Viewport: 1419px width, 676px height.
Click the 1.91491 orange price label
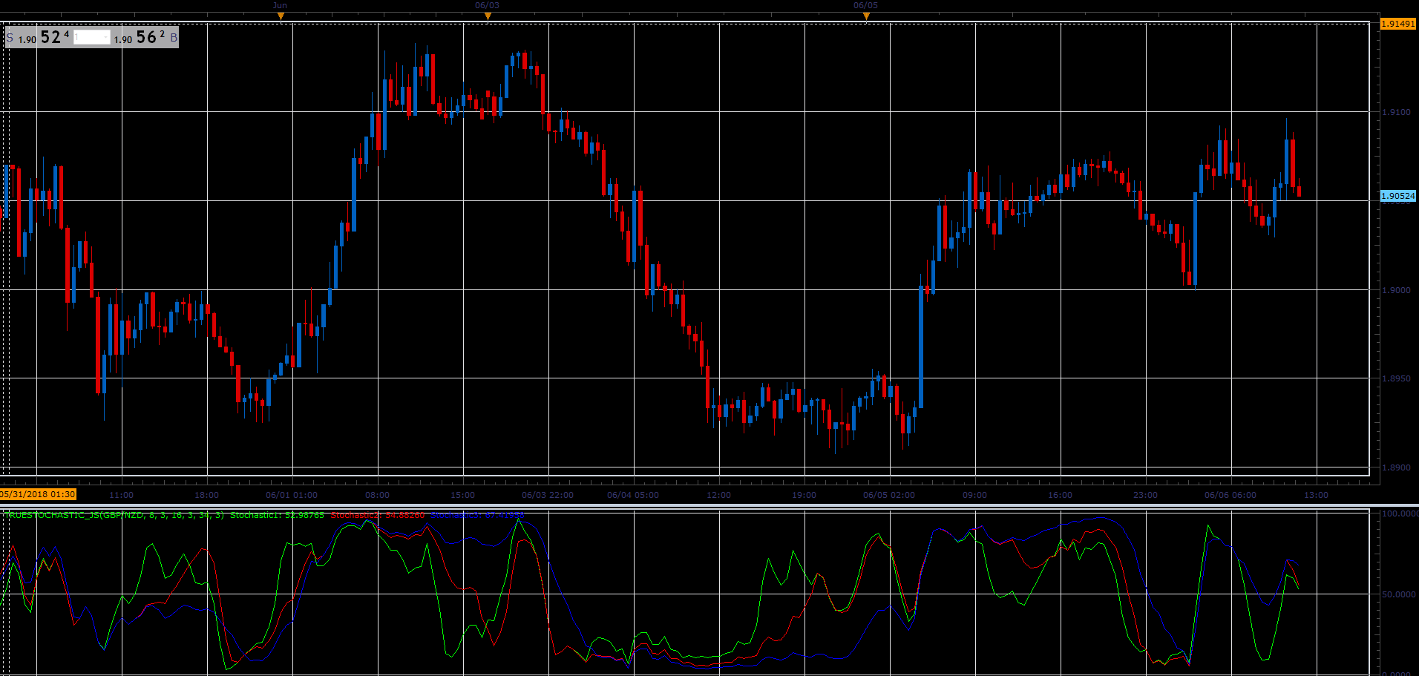point(1398,24)
